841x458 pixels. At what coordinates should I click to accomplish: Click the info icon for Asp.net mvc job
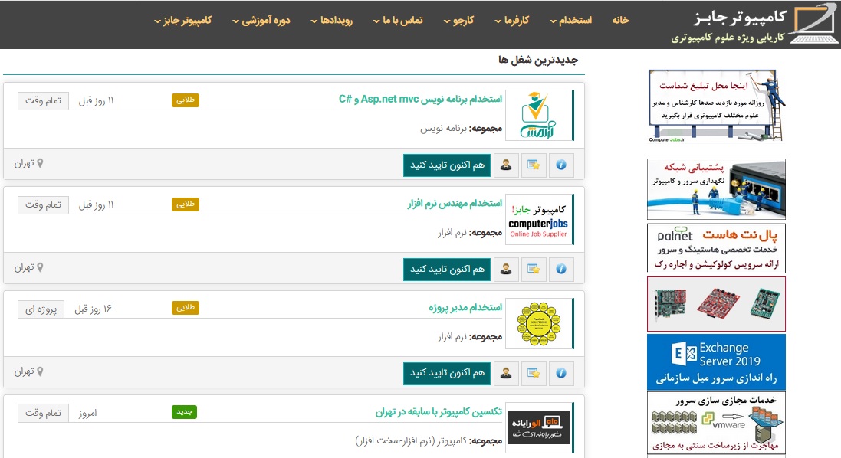[561, 165]
